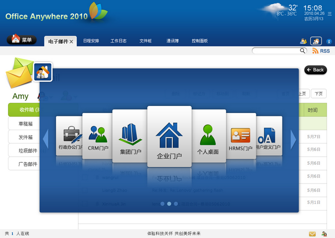The width and height of the screenshot is (335, 238).
Task: Click the portal person-house badge icon
Action: 43,72
